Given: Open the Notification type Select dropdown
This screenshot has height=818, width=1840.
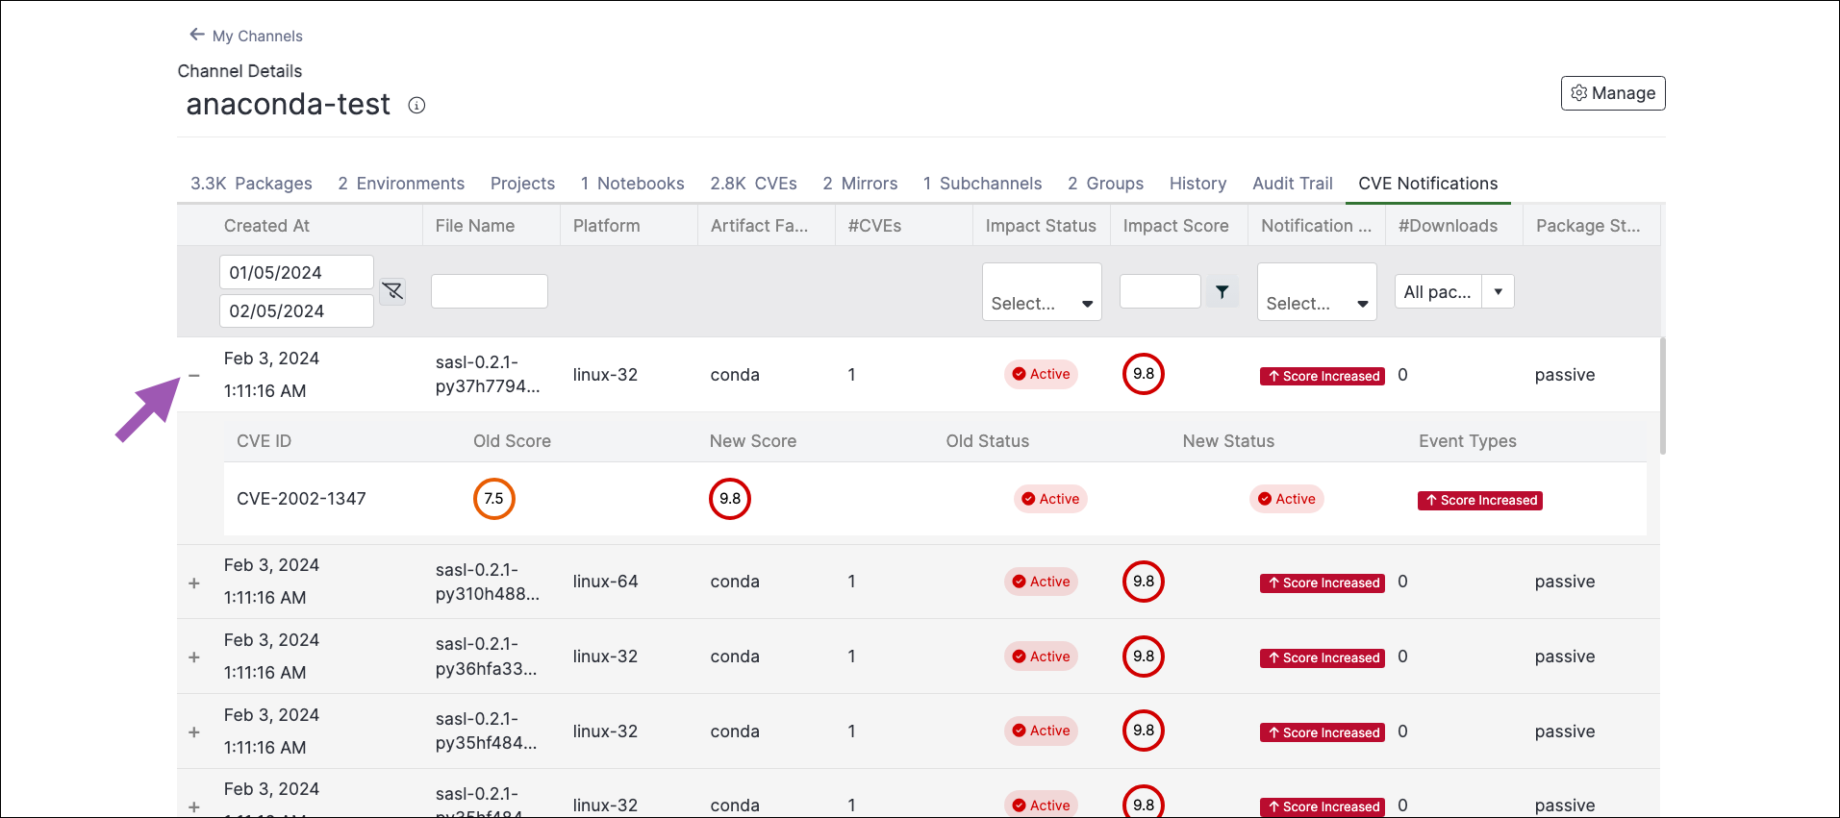Looking at the screenshot, I should [x=1317, y=291].
